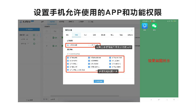Image resolution: width=196 pixels, height=110 pixels.
Task: Click the blue sync button in sidebar
Action: point(29,29)
